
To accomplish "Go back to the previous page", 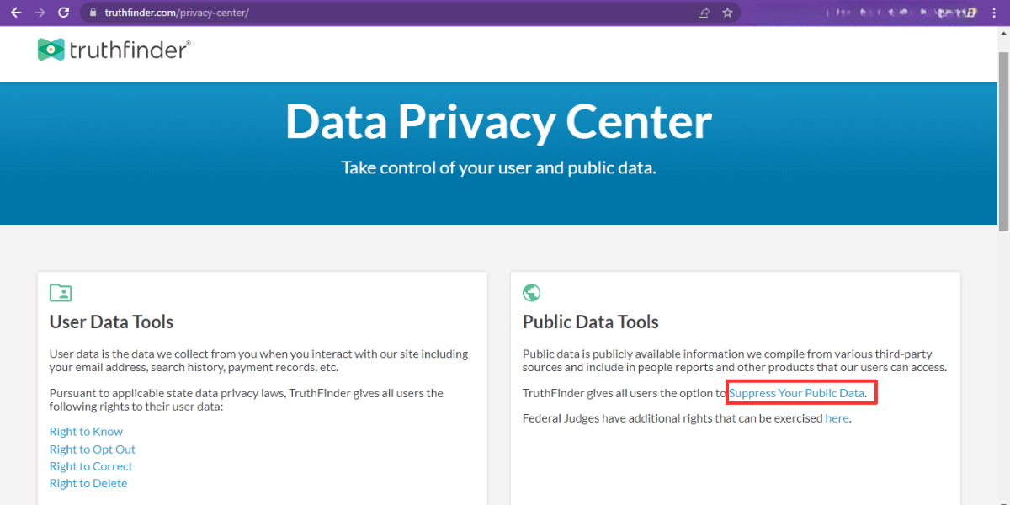I will tap(16, 13).
